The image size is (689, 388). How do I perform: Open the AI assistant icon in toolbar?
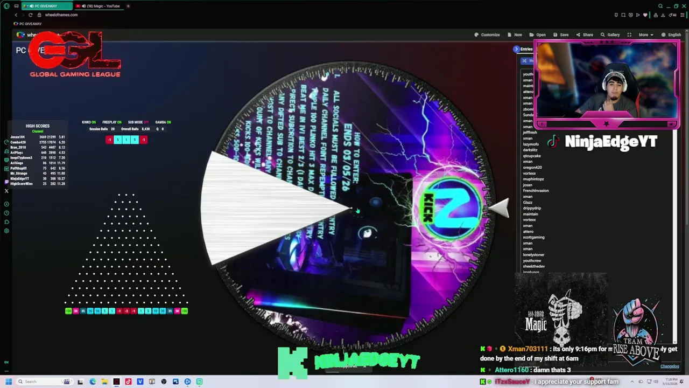pos(673,15)
